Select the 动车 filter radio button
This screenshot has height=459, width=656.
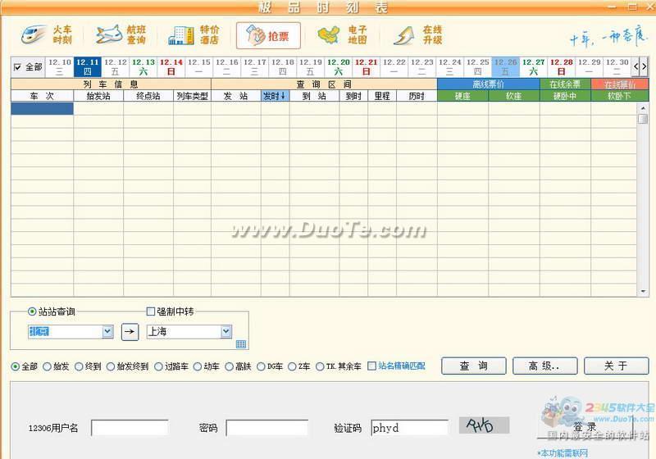(x=198, y=366)
